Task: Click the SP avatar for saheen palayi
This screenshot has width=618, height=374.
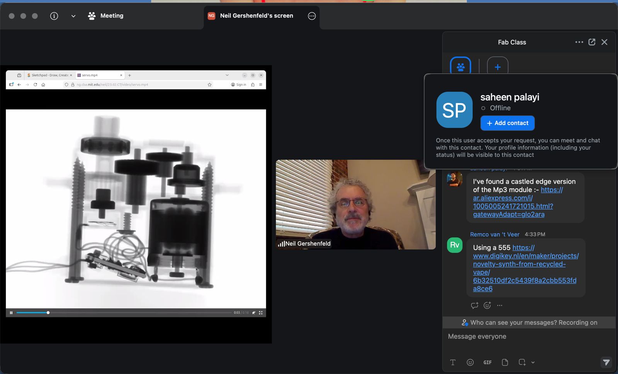Action: click(x=454, y=110)
